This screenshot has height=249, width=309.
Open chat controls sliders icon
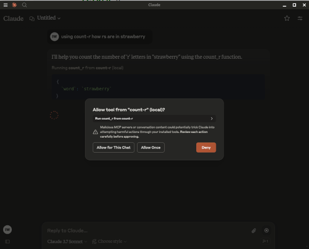pyautogui.click(x=300, y=19)
